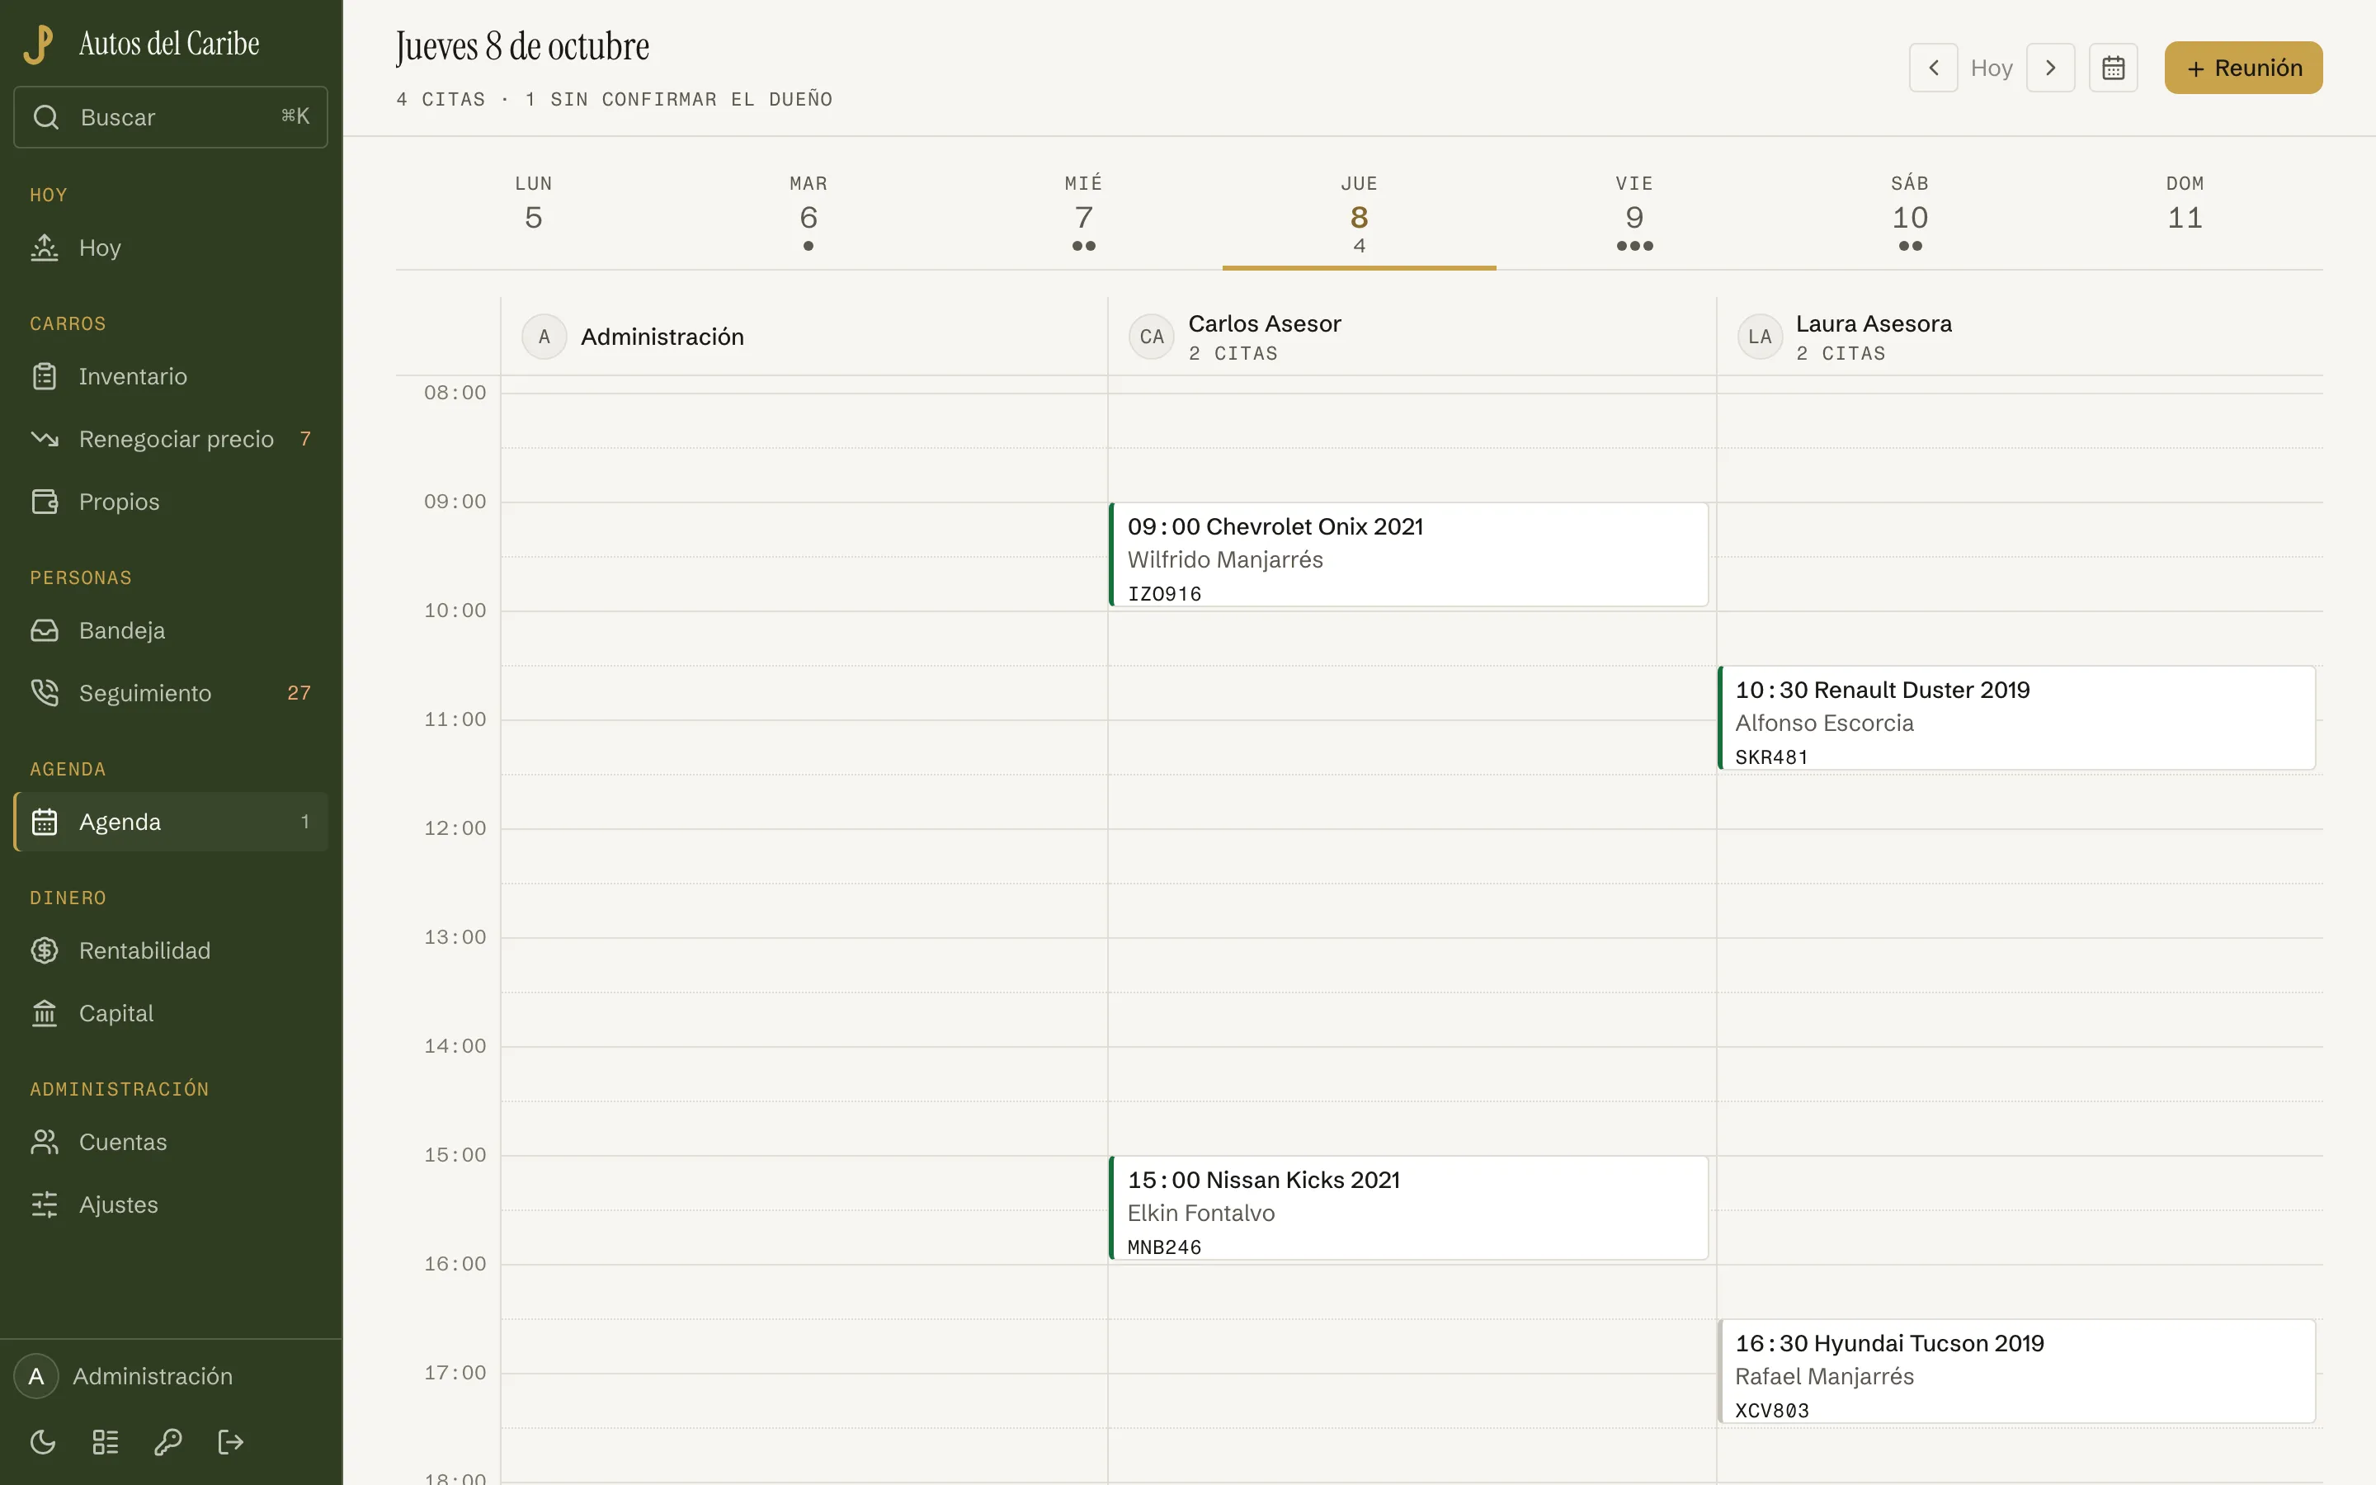Open Capital bank icon
The width and height of the screenshot is (2376, 1485).
pyautogui.click(x=45, y=1014)
